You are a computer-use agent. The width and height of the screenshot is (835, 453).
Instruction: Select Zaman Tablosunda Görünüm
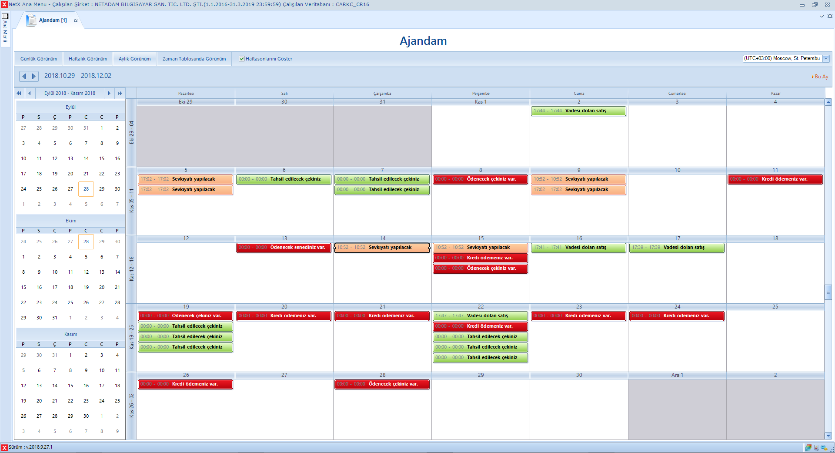(194, 59)
